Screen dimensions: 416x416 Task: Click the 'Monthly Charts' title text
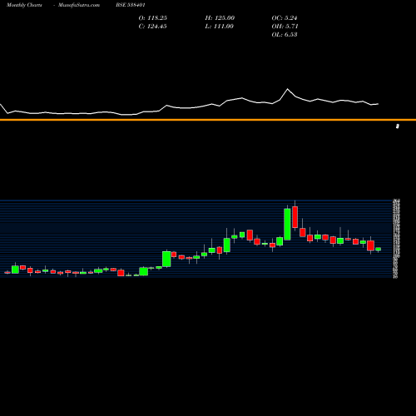click(24, 5)
